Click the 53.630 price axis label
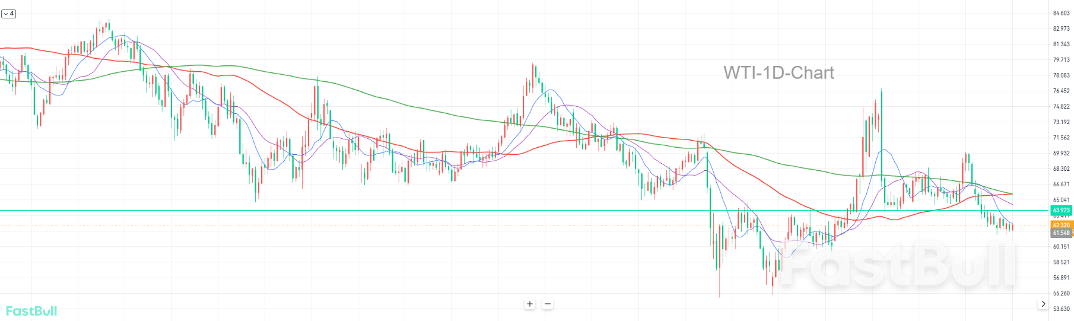The height and width of the screenshot is (321, 1074). click(x=1061, y=309)
